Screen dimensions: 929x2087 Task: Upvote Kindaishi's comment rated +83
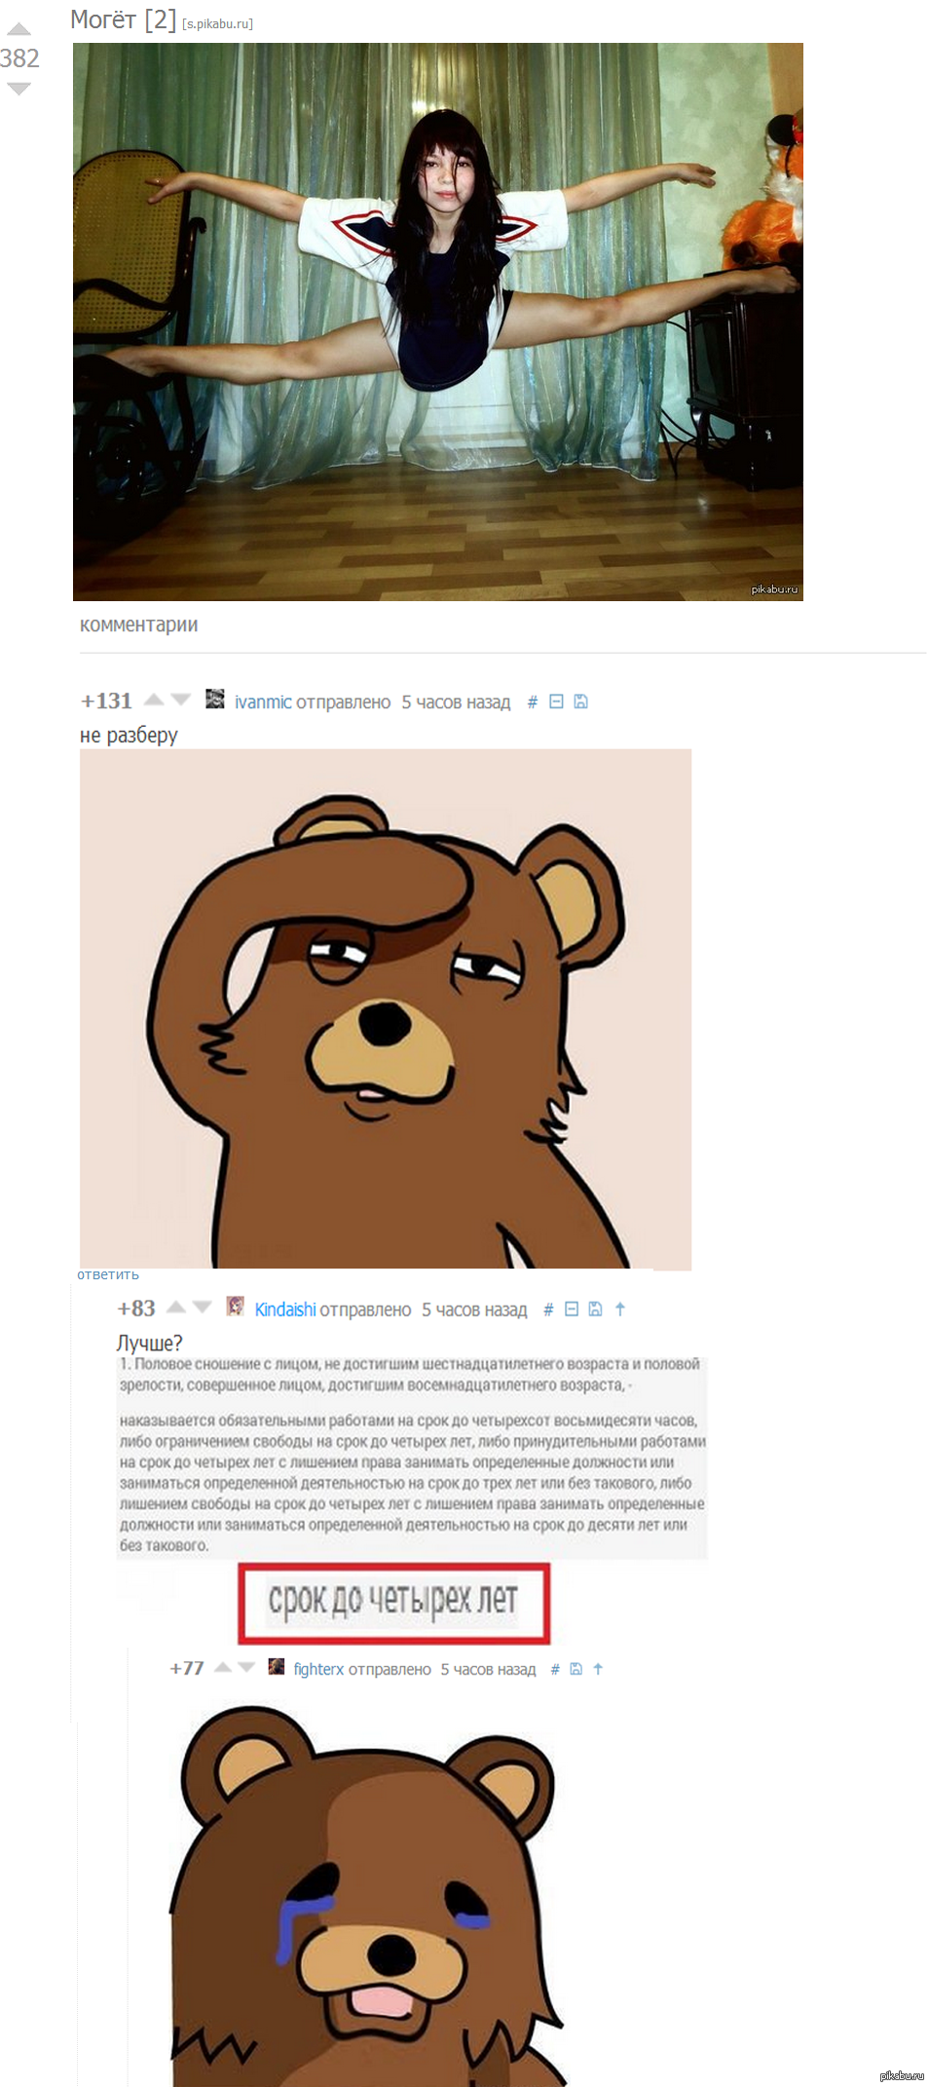176,1308
